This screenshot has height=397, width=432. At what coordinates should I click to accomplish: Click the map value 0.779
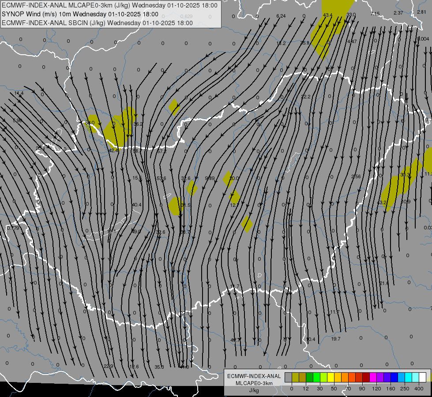click(13, 228)
